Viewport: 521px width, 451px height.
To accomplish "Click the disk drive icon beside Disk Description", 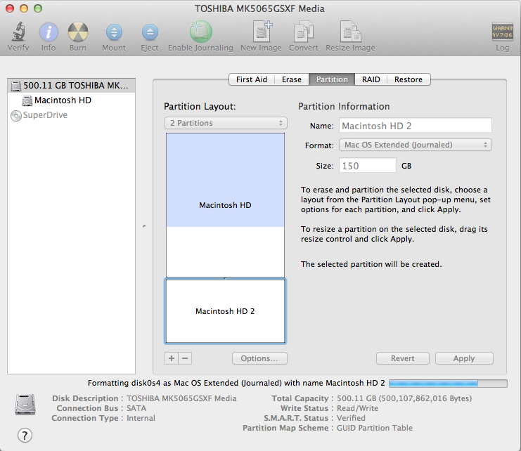I will [x=25, y=404].
